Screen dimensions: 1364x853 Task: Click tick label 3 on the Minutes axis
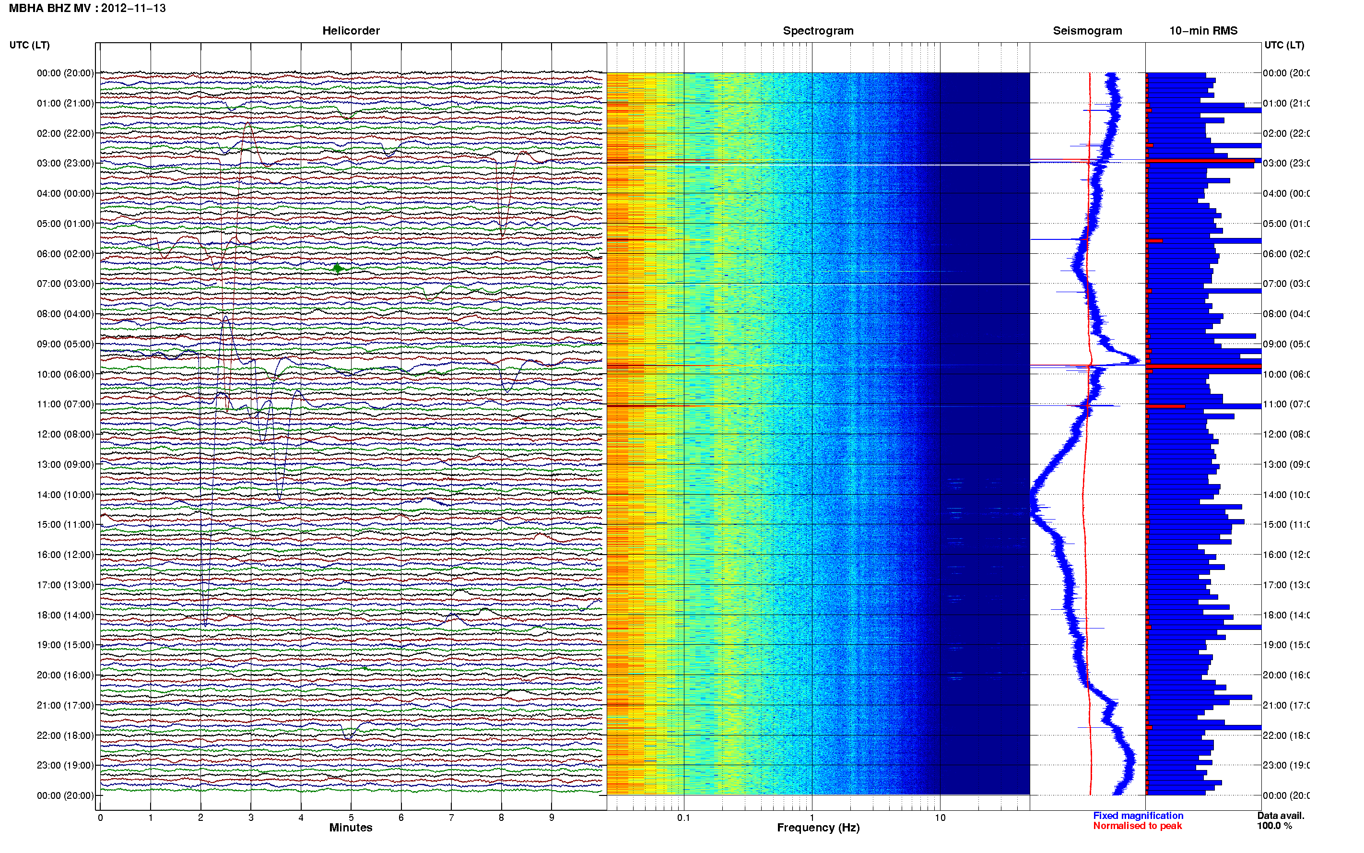pos(251,818)
